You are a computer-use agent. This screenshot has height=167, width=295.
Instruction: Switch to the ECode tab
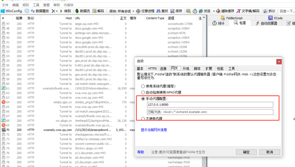tap(275, 18)
